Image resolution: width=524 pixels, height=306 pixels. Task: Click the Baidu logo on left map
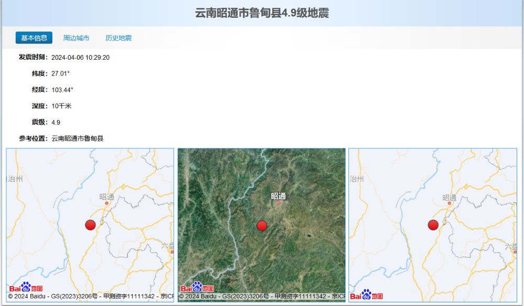26,288
